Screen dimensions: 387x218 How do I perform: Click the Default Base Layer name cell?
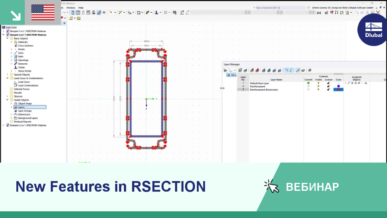point(259,83)
